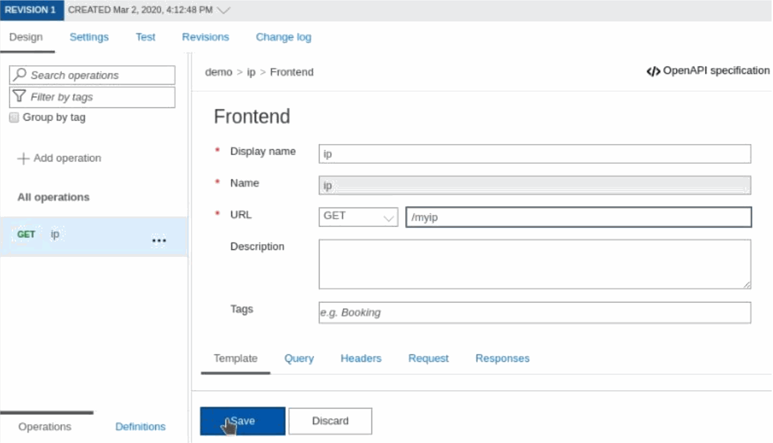This screenshot has height=443, width=773.
Task: Click the Save button
Action: click(x=243, y=421)
